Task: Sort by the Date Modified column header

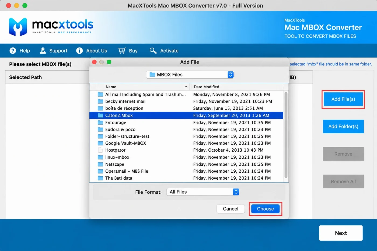Action: 236,87
